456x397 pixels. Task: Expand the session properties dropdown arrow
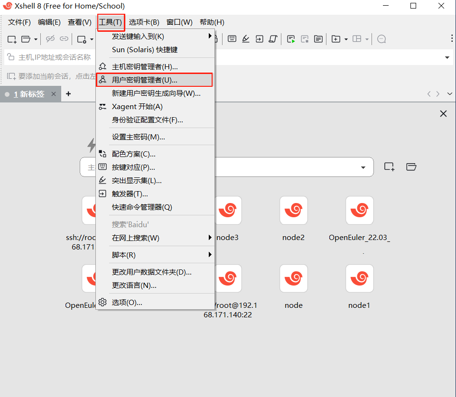tap(92, 39)
